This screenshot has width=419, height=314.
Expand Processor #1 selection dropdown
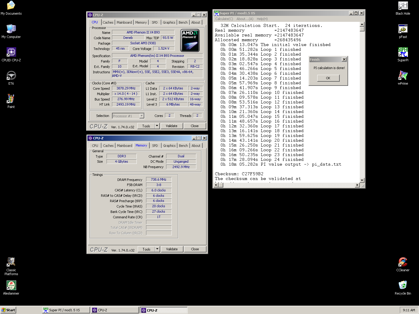tap(142, 116)
